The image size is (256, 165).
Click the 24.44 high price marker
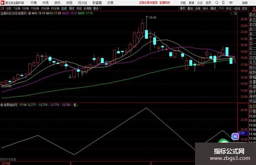(153, 18)
